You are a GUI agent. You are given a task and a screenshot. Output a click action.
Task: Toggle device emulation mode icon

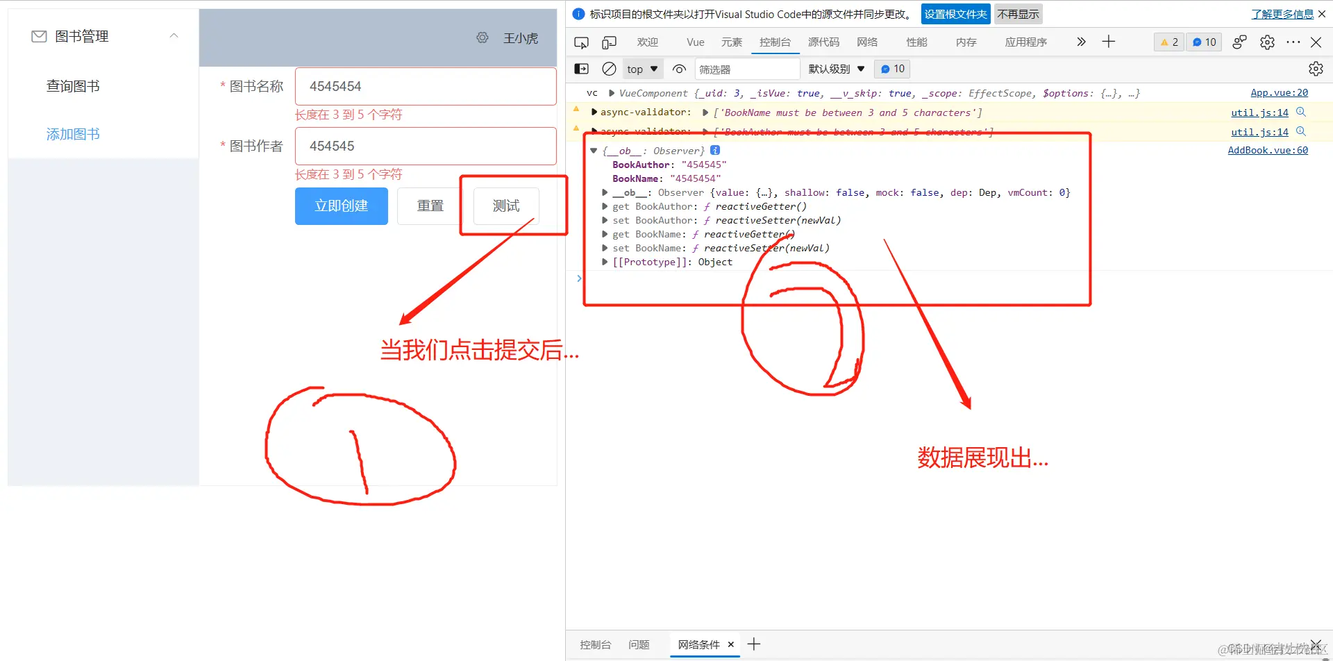(x=609, y=42)
